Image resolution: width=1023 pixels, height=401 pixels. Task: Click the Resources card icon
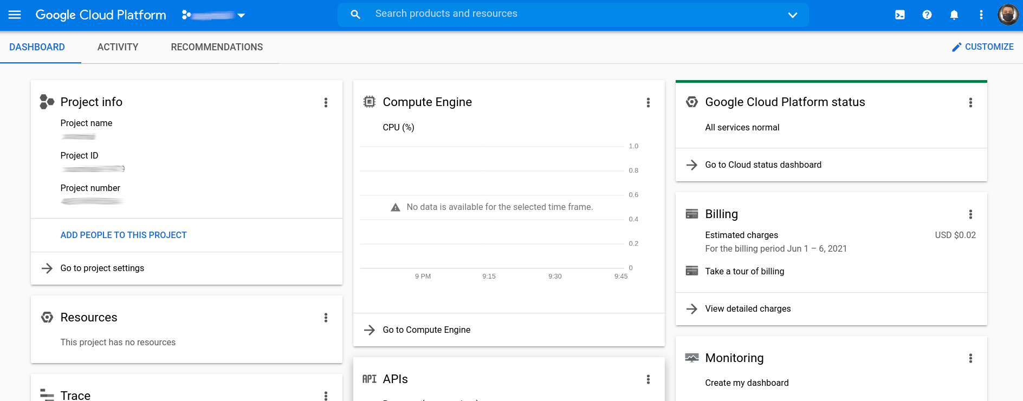[x=47, y=317]
